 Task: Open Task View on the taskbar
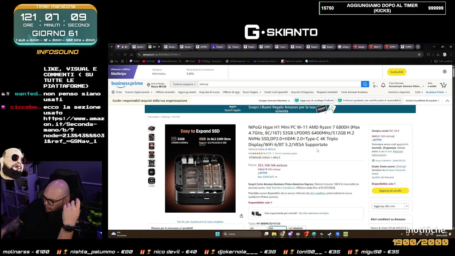266,234
